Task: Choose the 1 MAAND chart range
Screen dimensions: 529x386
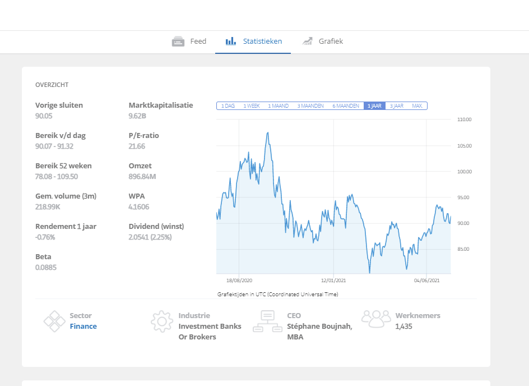Action: point(279,105)
